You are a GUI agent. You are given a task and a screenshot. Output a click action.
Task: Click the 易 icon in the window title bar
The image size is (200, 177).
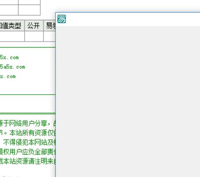pos(62,19)
